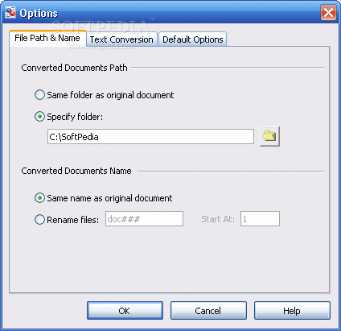This screenshot has height=331, width=341.
Task: Click the Cancel button
Action: (x=208, y=311)
